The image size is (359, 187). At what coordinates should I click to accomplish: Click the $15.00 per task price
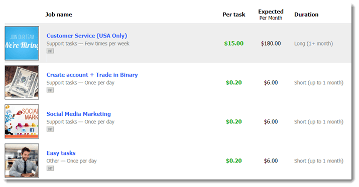click(234, 44)
